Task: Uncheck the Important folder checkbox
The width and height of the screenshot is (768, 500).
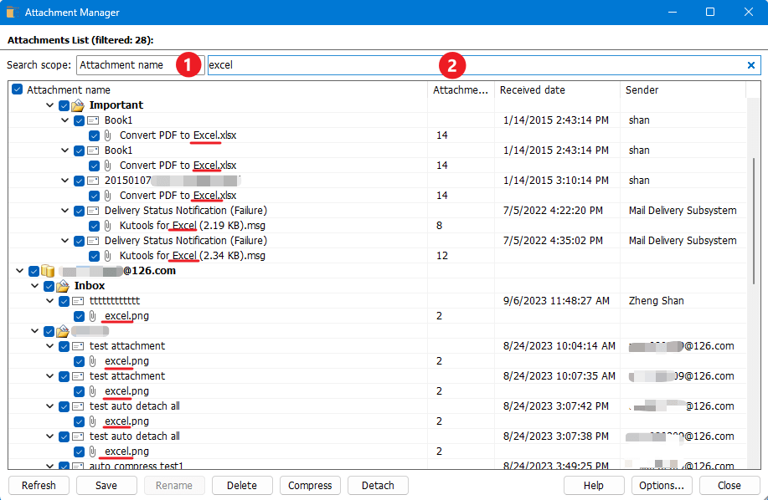Action: (64, 105)
